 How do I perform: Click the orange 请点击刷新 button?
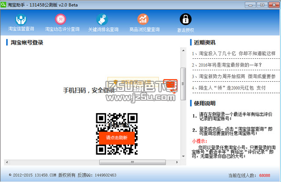pyautogui.click(x=117, y=138)
